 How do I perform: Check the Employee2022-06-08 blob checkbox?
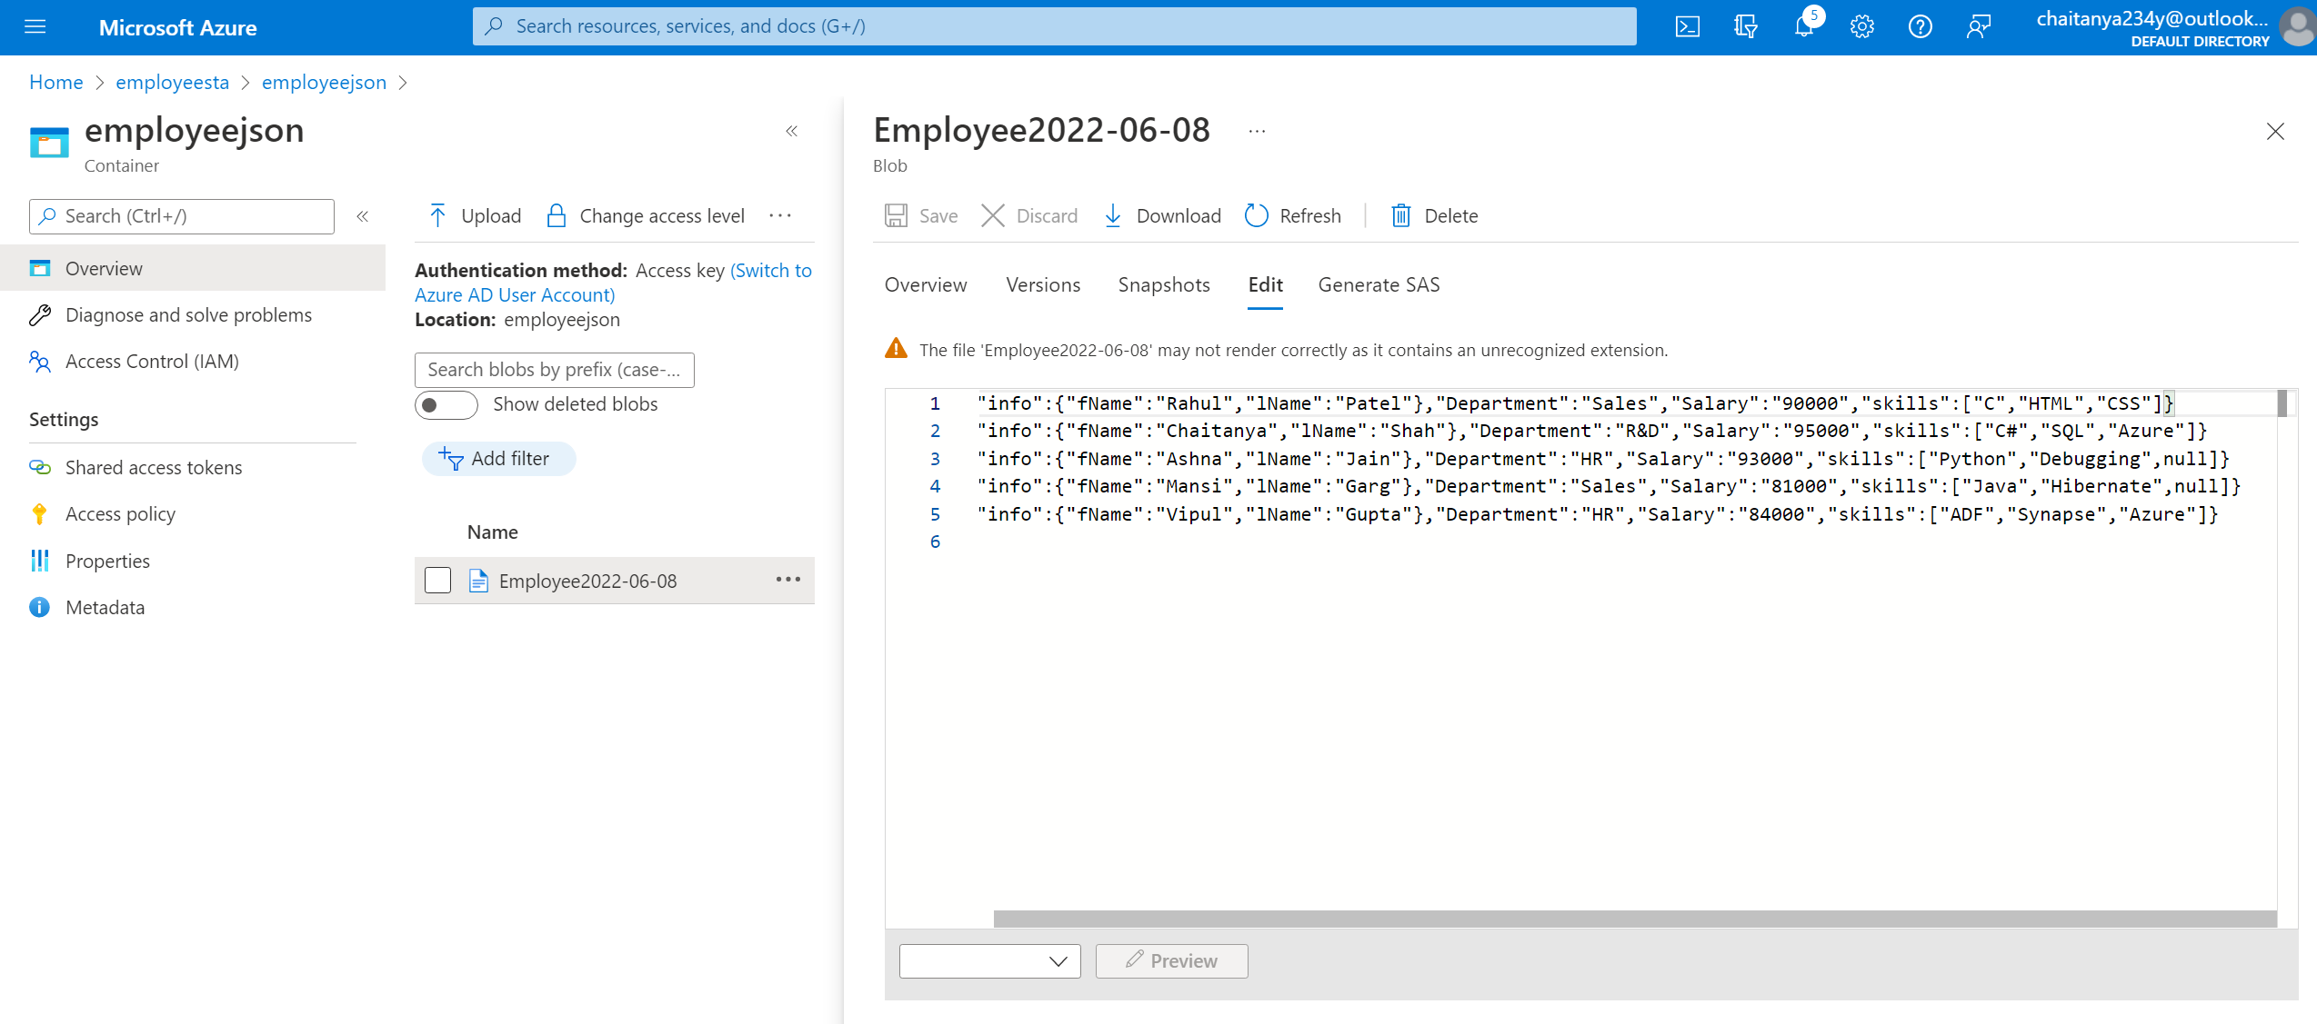tap(437, 581)
